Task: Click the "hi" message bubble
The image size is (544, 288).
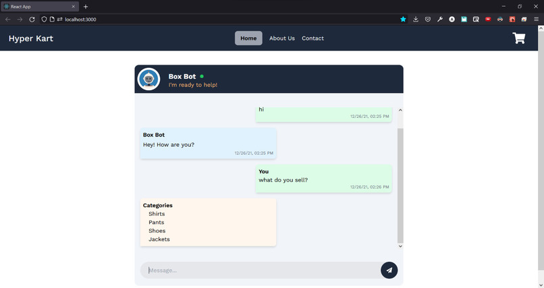Action: [x=324, y=114]
